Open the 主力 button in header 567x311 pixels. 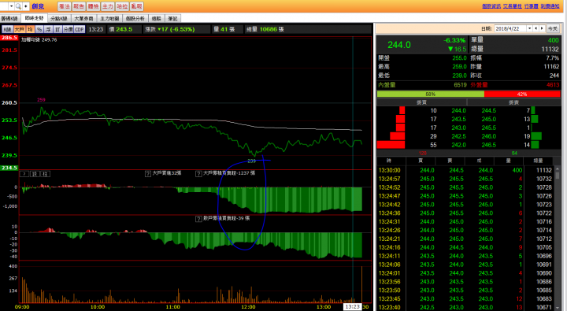pyautogui.click(x=108, y=6)
